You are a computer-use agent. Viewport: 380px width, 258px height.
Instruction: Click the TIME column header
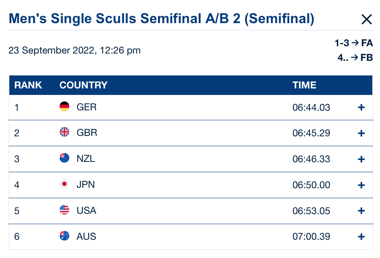[x=304, y=85]
